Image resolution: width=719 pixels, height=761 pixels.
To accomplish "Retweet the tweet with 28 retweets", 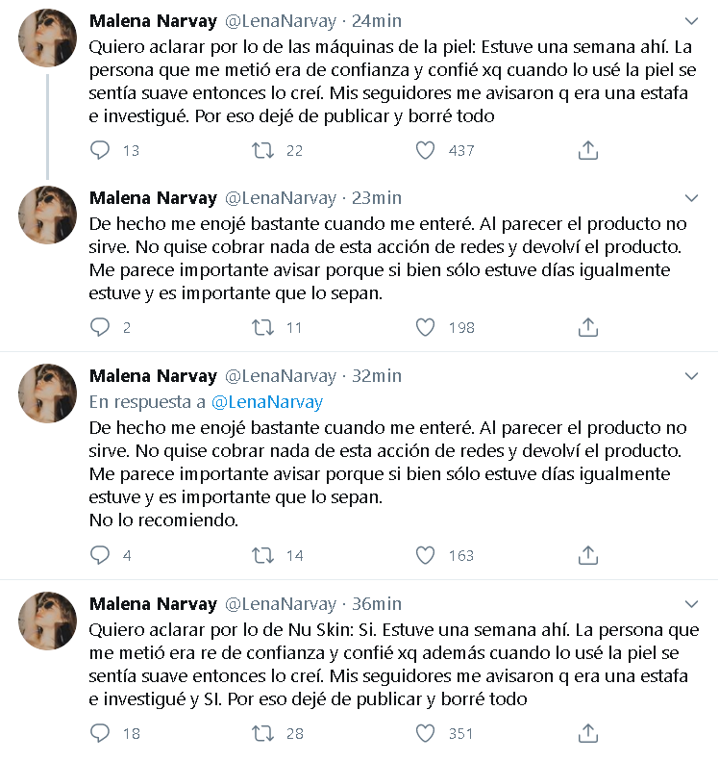I will (262, 733).
